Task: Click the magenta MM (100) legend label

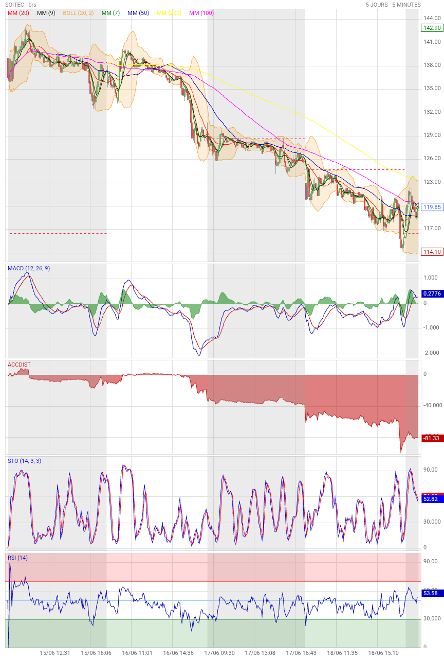Action: (201, 13)
